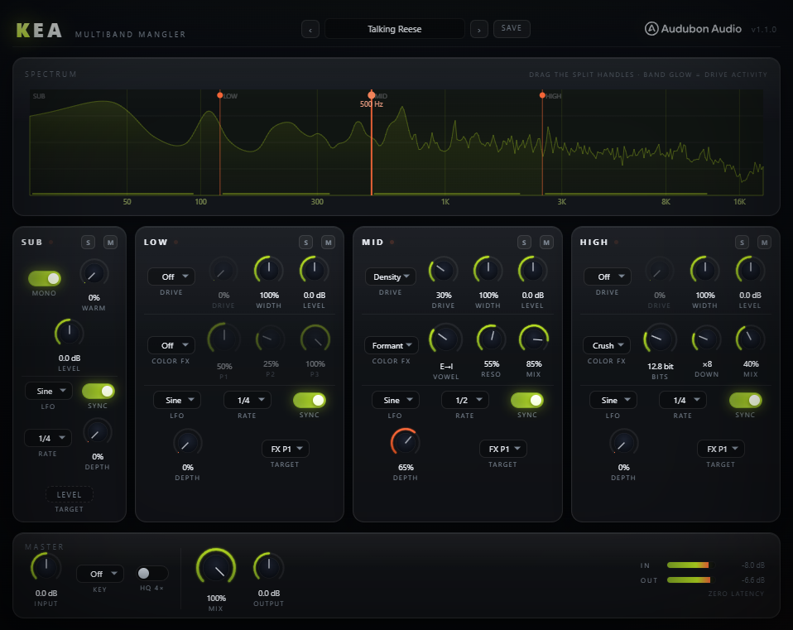
Task: Click the MID band RESO knob
Action: pyautogui.click(x=491, y=339)
